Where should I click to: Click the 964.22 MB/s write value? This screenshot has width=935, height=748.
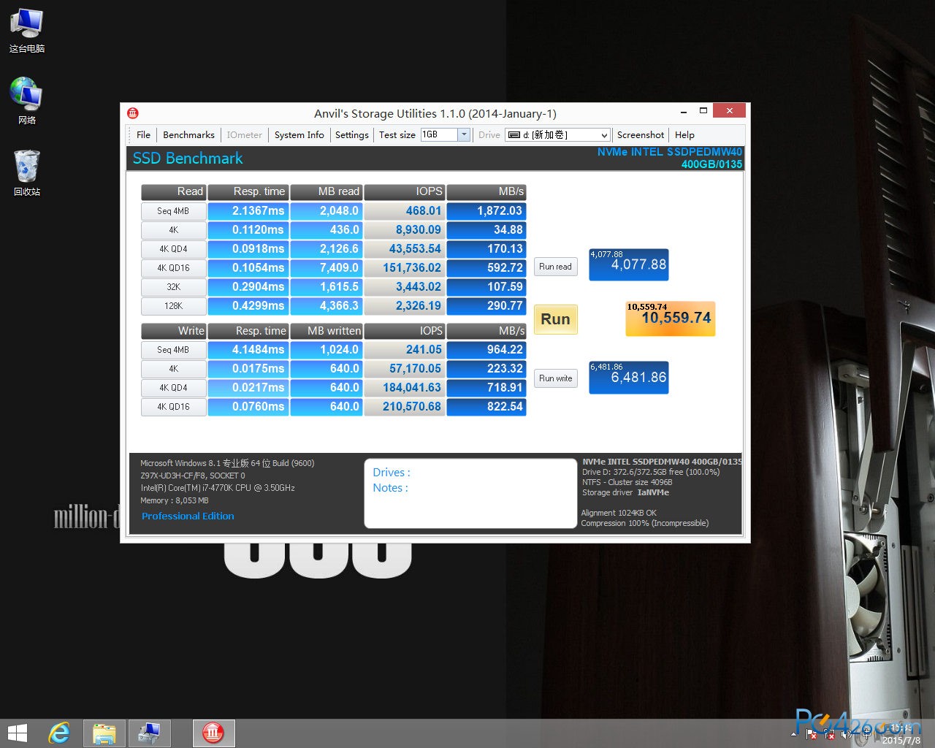[486, 350]
